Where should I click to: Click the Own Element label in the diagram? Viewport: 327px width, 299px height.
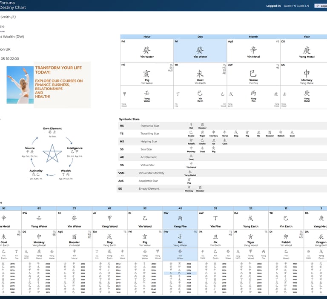coord(52,128)
